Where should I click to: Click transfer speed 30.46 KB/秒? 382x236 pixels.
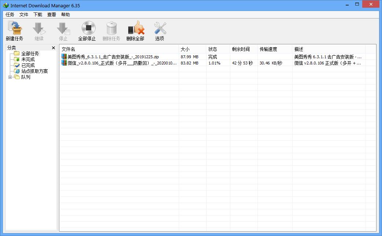[x=271, y=63]
